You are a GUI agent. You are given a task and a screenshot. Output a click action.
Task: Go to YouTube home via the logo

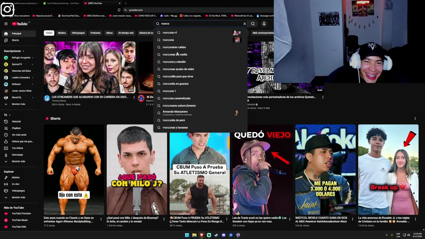click(20, 24)
